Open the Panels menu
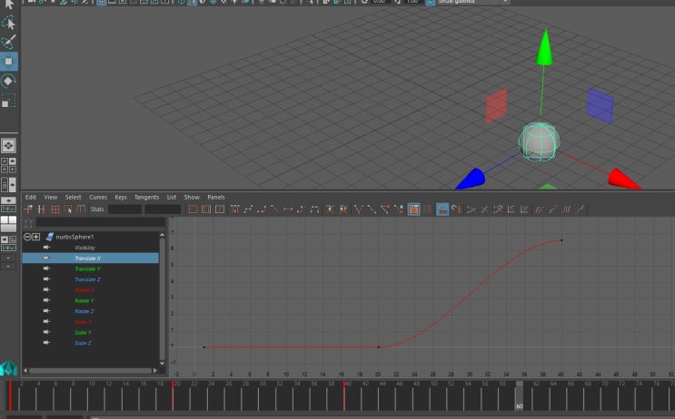Screen dimensions: 675x419 tap(216, 197)
